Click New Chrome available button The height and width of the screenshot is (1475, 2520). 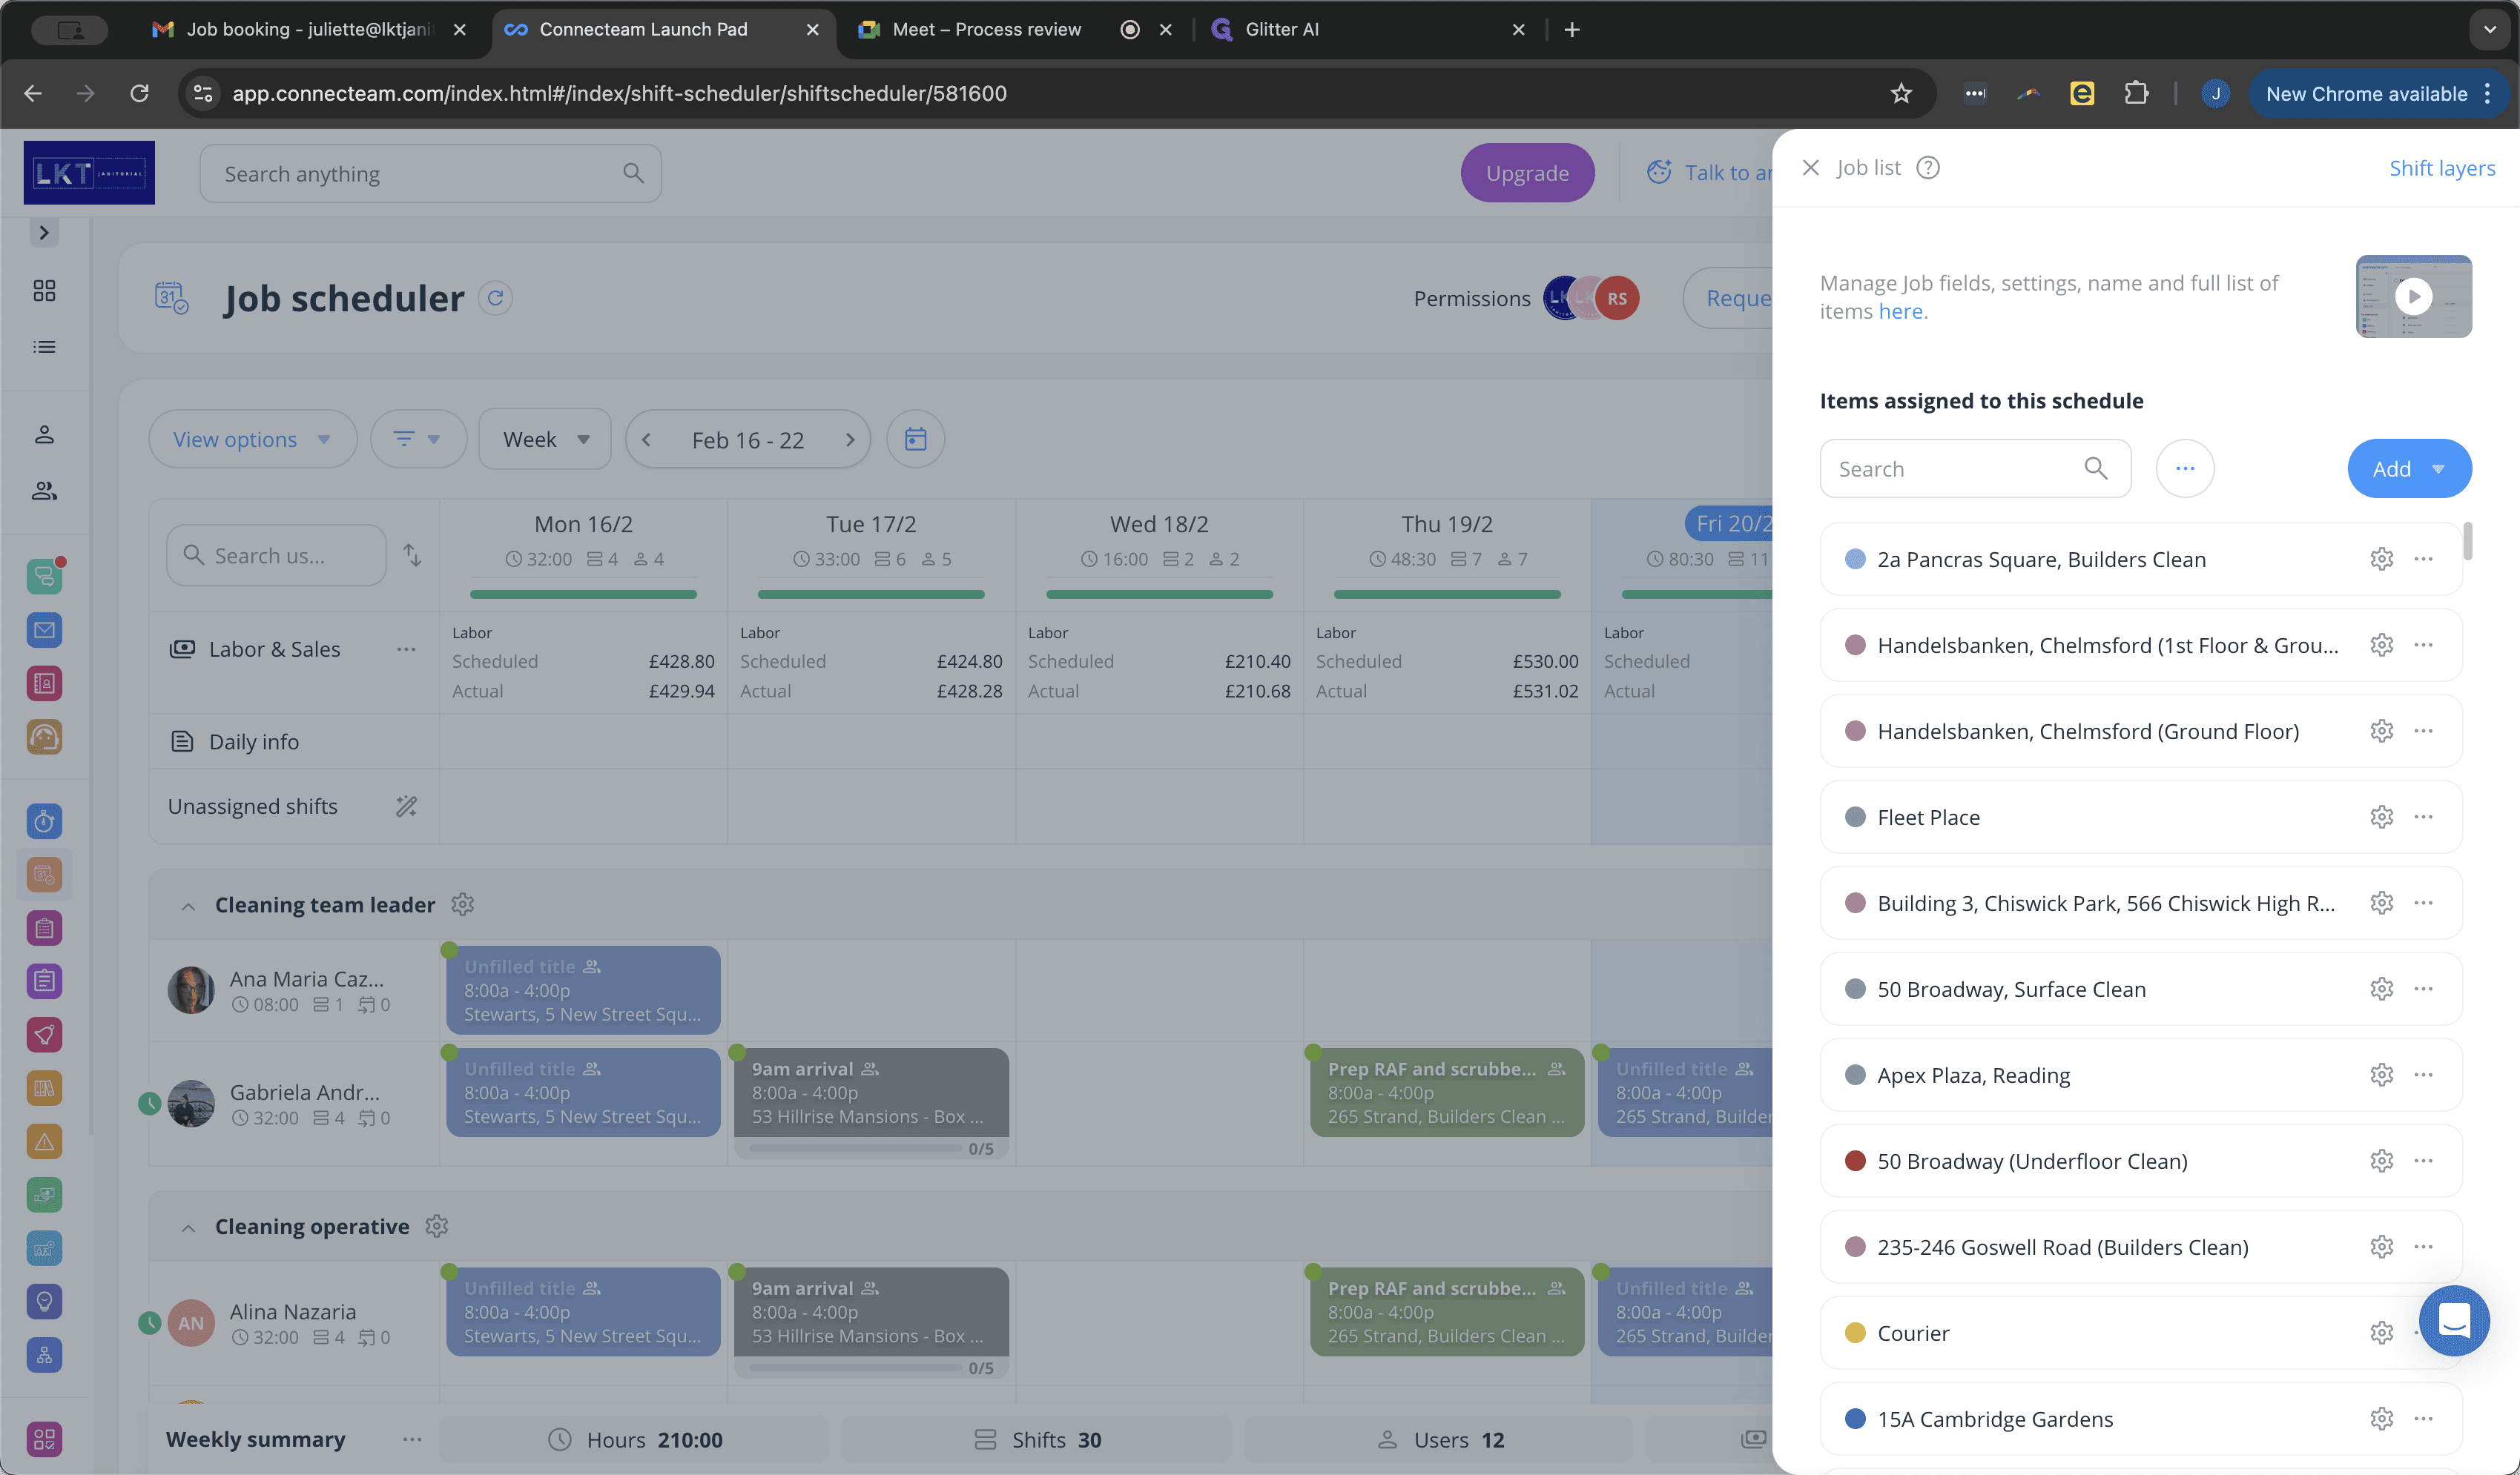click(x=2379, y=93)
